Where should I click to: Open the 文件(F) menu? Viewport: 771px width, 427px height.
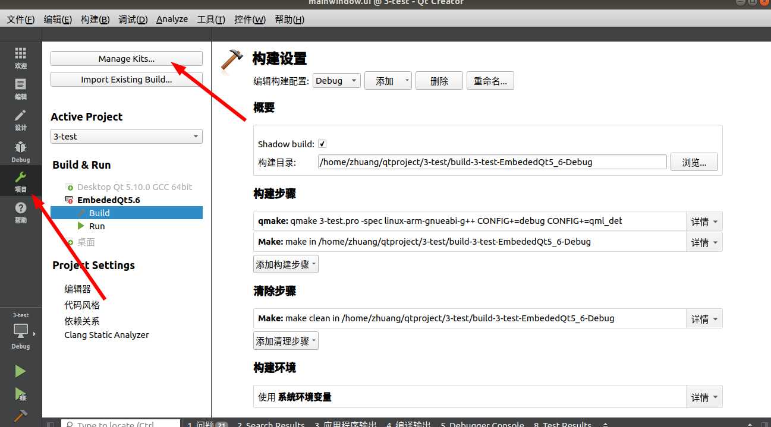(21, 20)
